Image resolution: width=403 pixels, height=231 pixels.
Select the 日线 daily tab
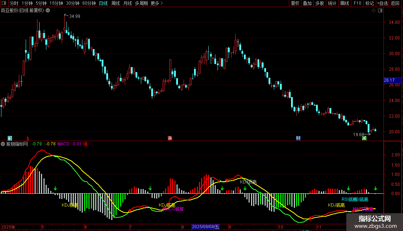tap(103, 3)
